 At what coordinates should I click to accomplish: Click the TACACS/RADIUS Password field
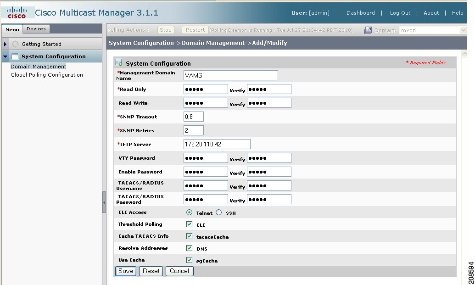(206, 199)
